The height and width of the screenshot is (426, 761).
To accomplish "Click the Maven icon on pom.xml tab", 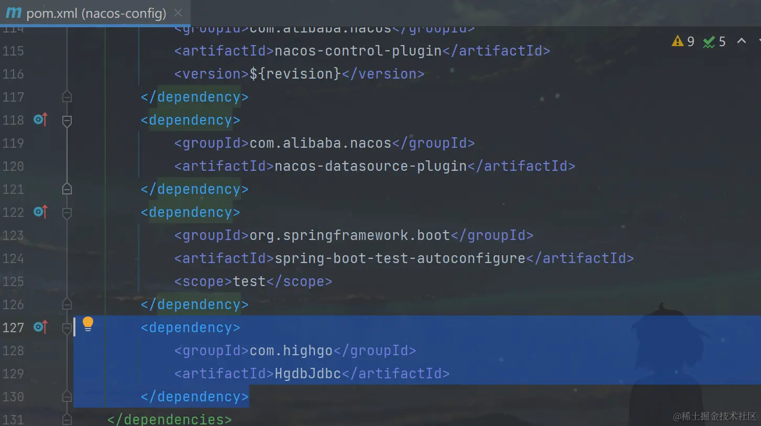I will coord(13,13).
